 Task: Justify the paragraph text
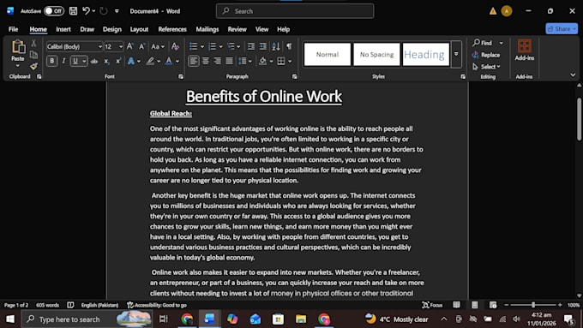tap(229, 61)
